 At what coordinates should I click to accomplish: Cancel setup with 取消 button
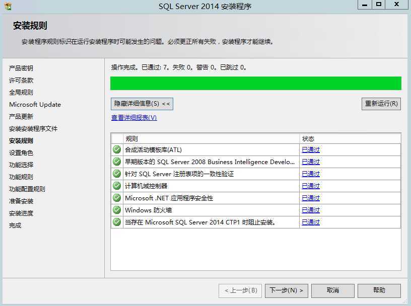click(x=333, y=290)
